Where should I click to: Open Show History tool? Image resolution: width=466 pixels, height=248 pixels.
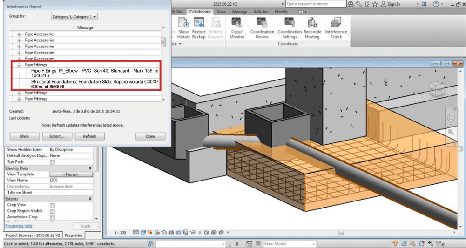[x=183, y=28]
